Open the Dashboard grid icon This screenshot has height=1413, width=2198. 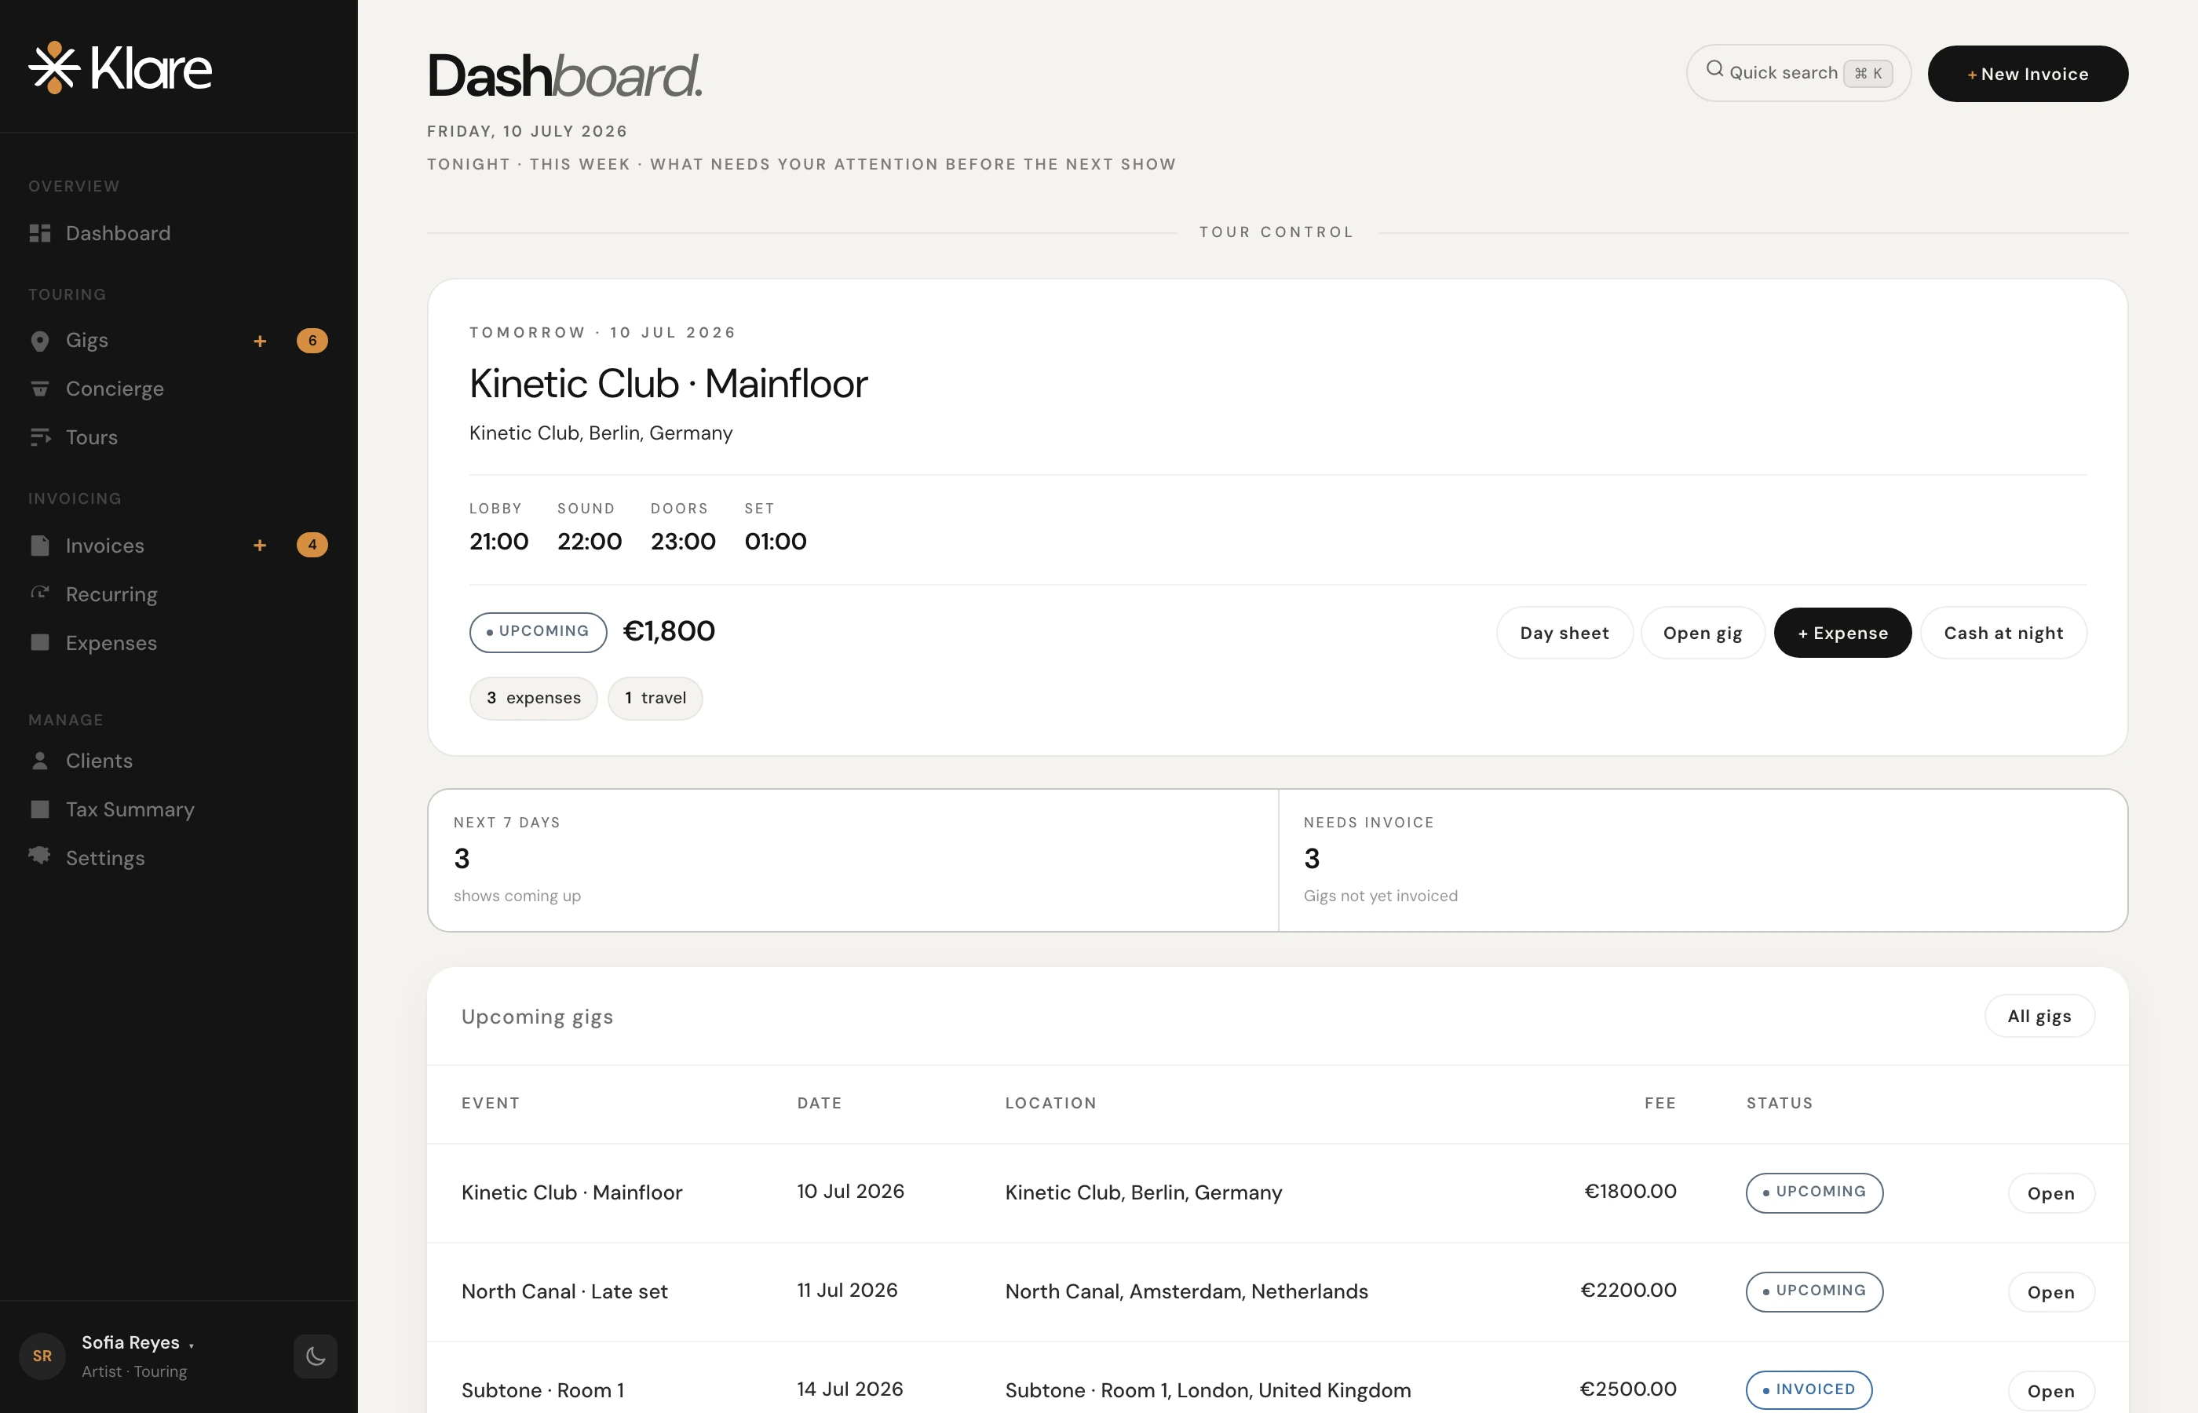coord(39,233)
